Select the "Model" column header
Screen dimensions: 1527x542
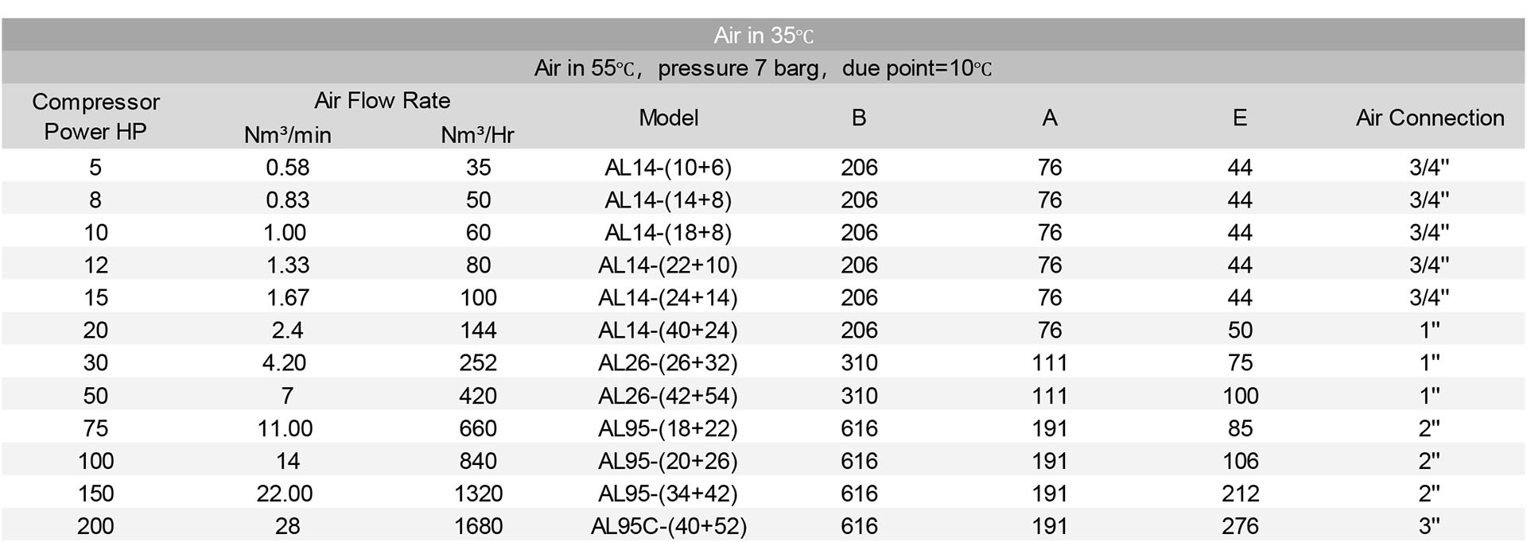(668, 118)
